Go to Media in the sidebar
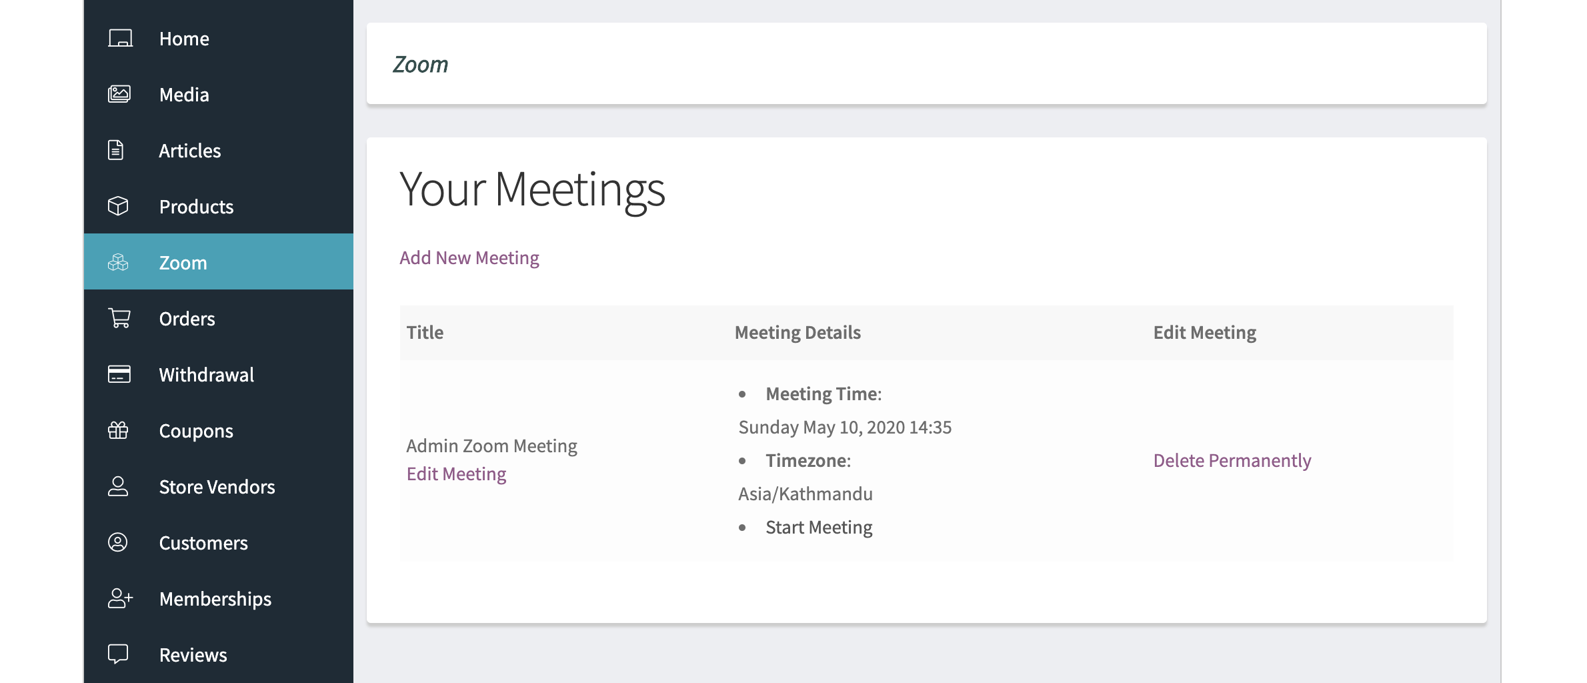Image resolution: width=1587 pixels, height=683 pixels. [x=219, y=95]
